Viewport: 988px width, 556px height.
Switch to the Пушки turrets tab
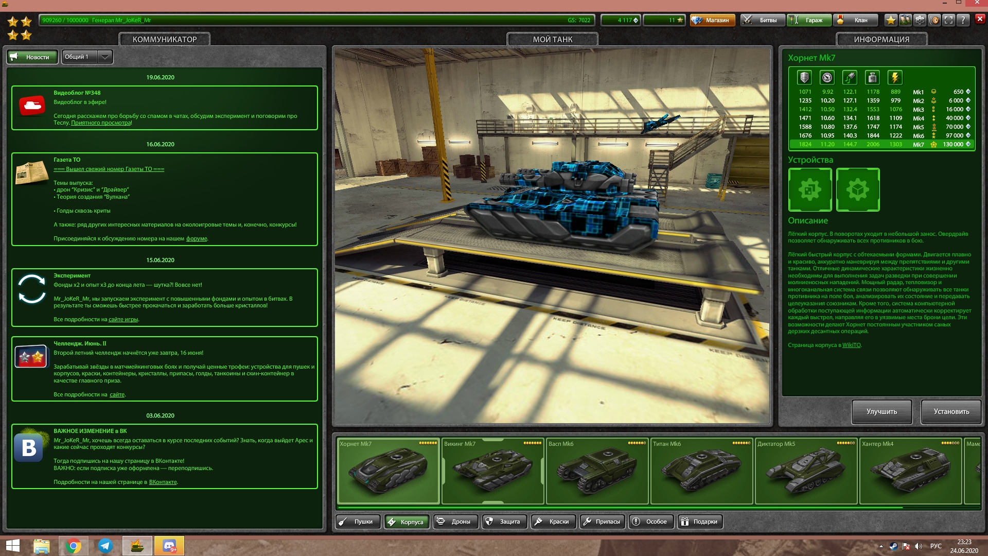tap(358, 522)
